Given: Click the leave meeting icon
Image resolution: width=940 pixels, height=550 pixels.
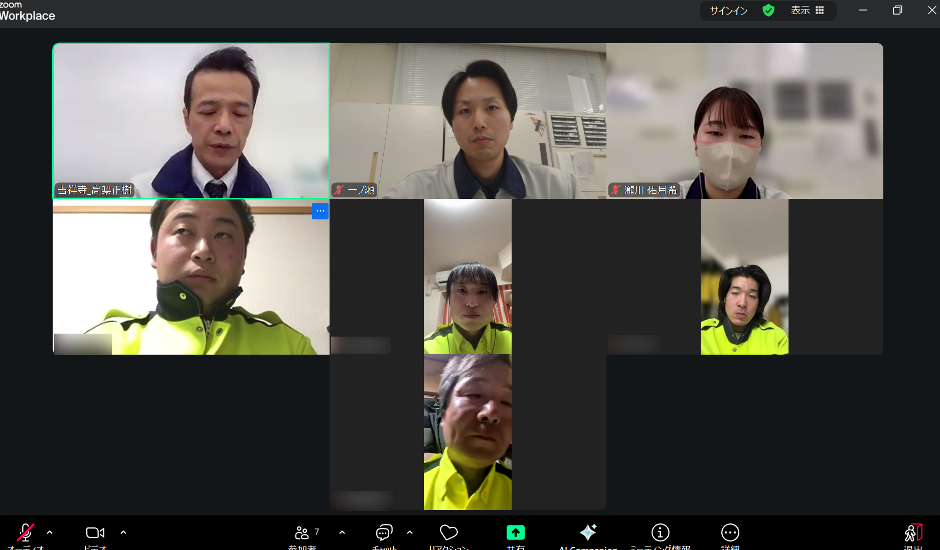Looking at the screenshot, I should click(x=913, y=533).
